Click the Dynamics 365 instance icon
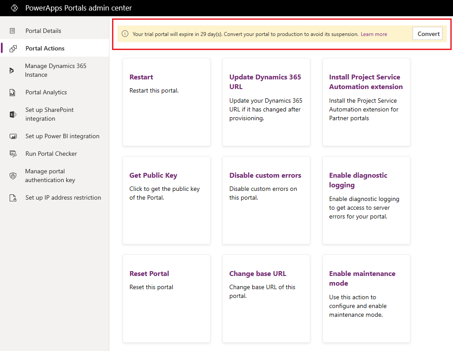Screen dimensions: 453x351 coord(11,70)
